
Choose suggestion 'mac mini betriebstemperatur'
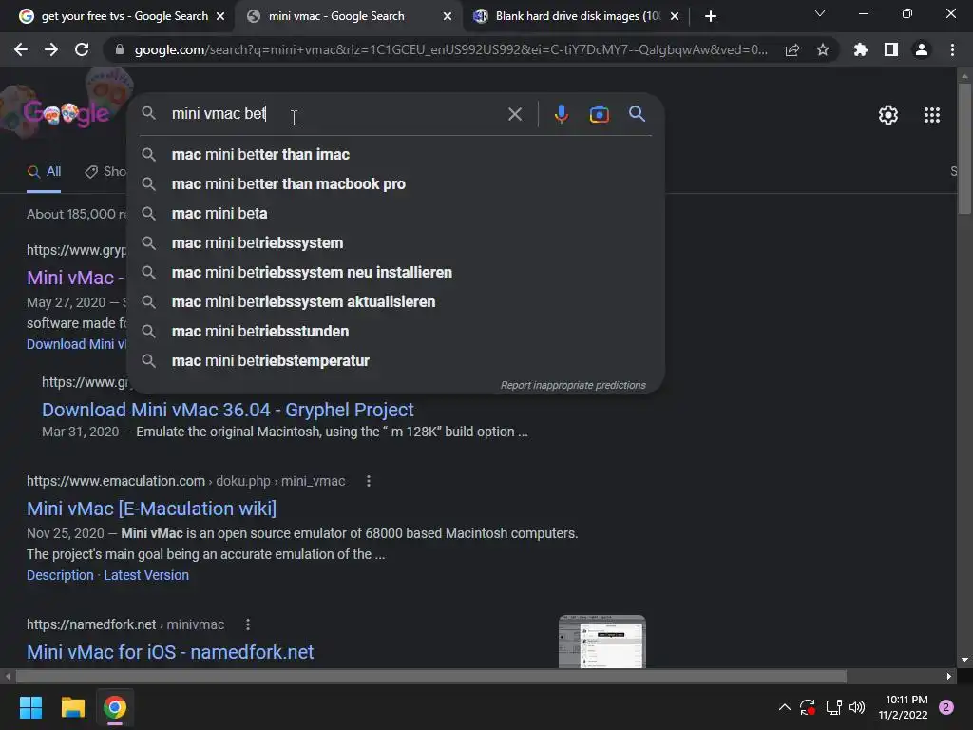point(395,361)
